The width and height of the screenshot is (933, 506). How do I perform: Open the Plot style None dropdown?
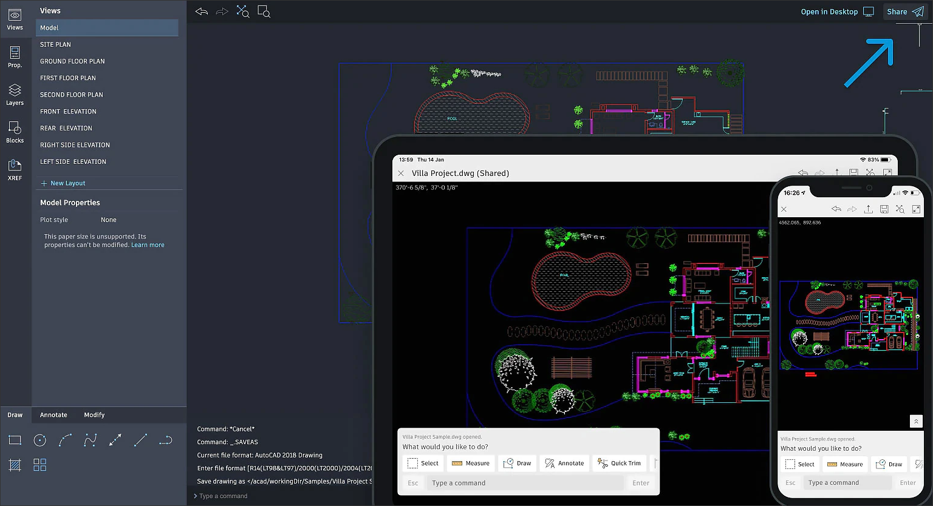click(109, 220)
